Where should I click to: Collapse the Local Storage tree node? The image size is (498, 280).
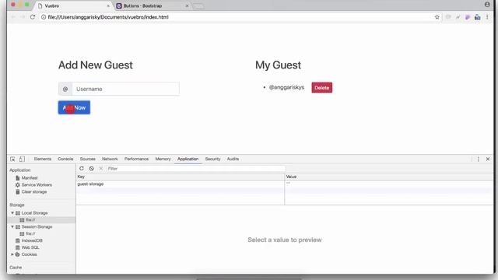[x=12, y=213]
